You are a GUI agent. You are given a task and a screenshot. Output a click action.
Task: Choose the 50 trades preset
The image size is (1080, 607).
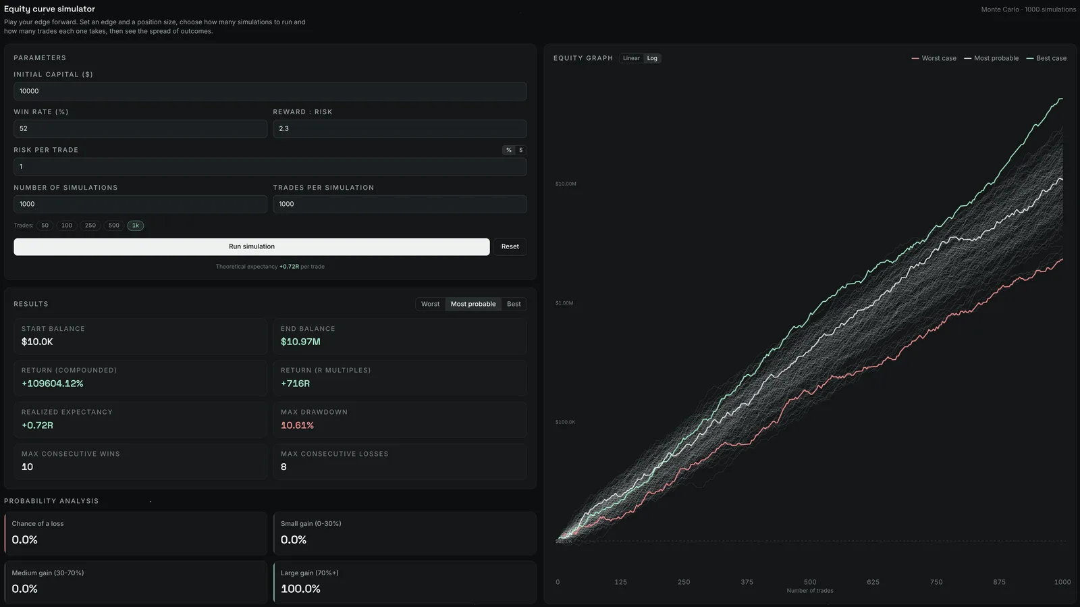pos(45,226)
